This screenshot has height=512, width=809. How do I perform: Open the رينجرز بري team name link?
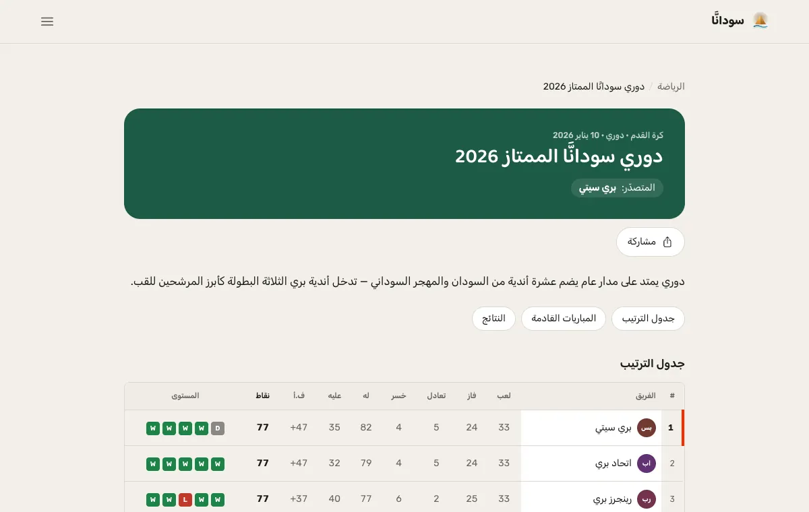(x=612, y=499)
